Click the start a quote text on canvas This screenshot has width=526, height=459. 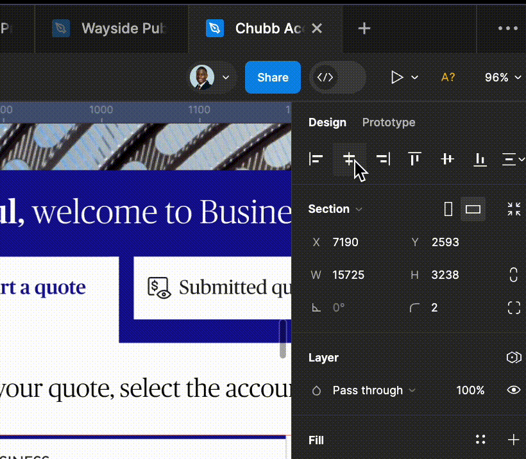pos(42,288)
